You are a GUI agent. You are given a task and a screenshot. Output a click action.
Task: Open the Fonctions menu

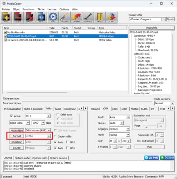[29, 9]
